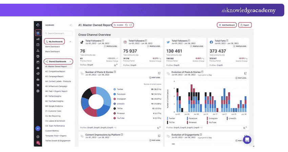Click the help icon next to Total Fans

227,41
